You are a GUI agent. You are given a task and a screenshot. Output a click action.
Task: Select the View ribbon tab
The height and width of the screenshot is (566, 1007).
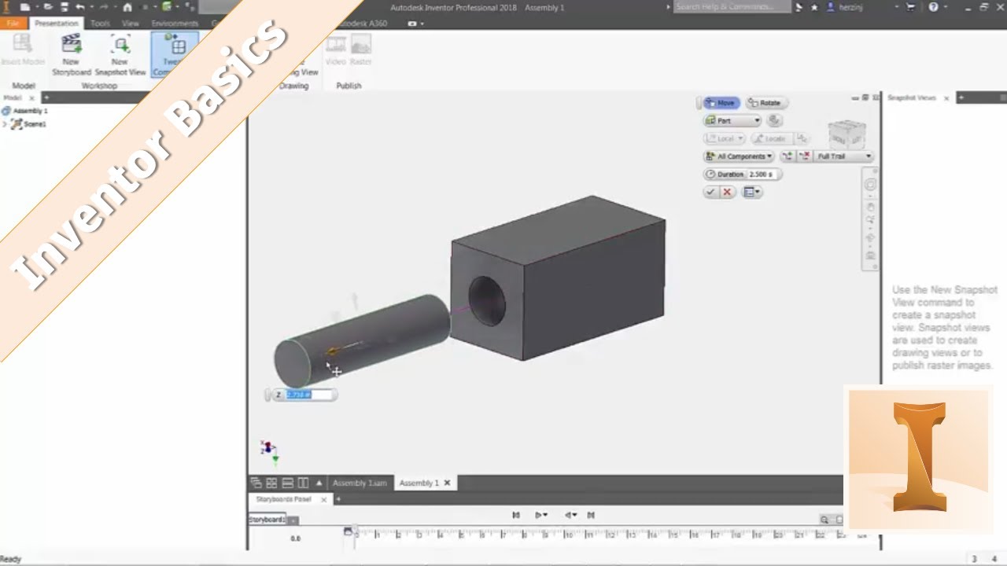(131, 24)
